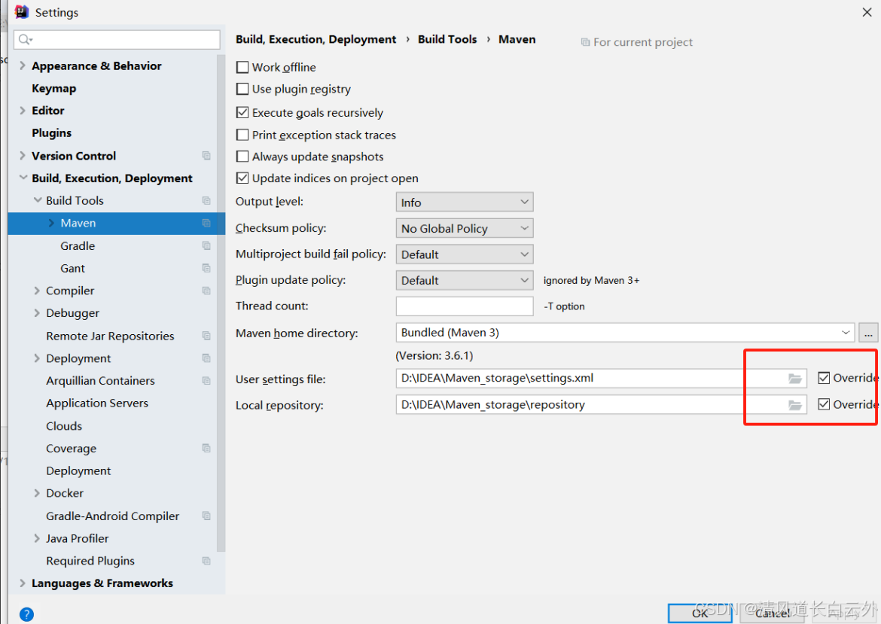Click the project-level icon beside Coverage
Viewport: 881px width, 624px height.
[206, 448]
